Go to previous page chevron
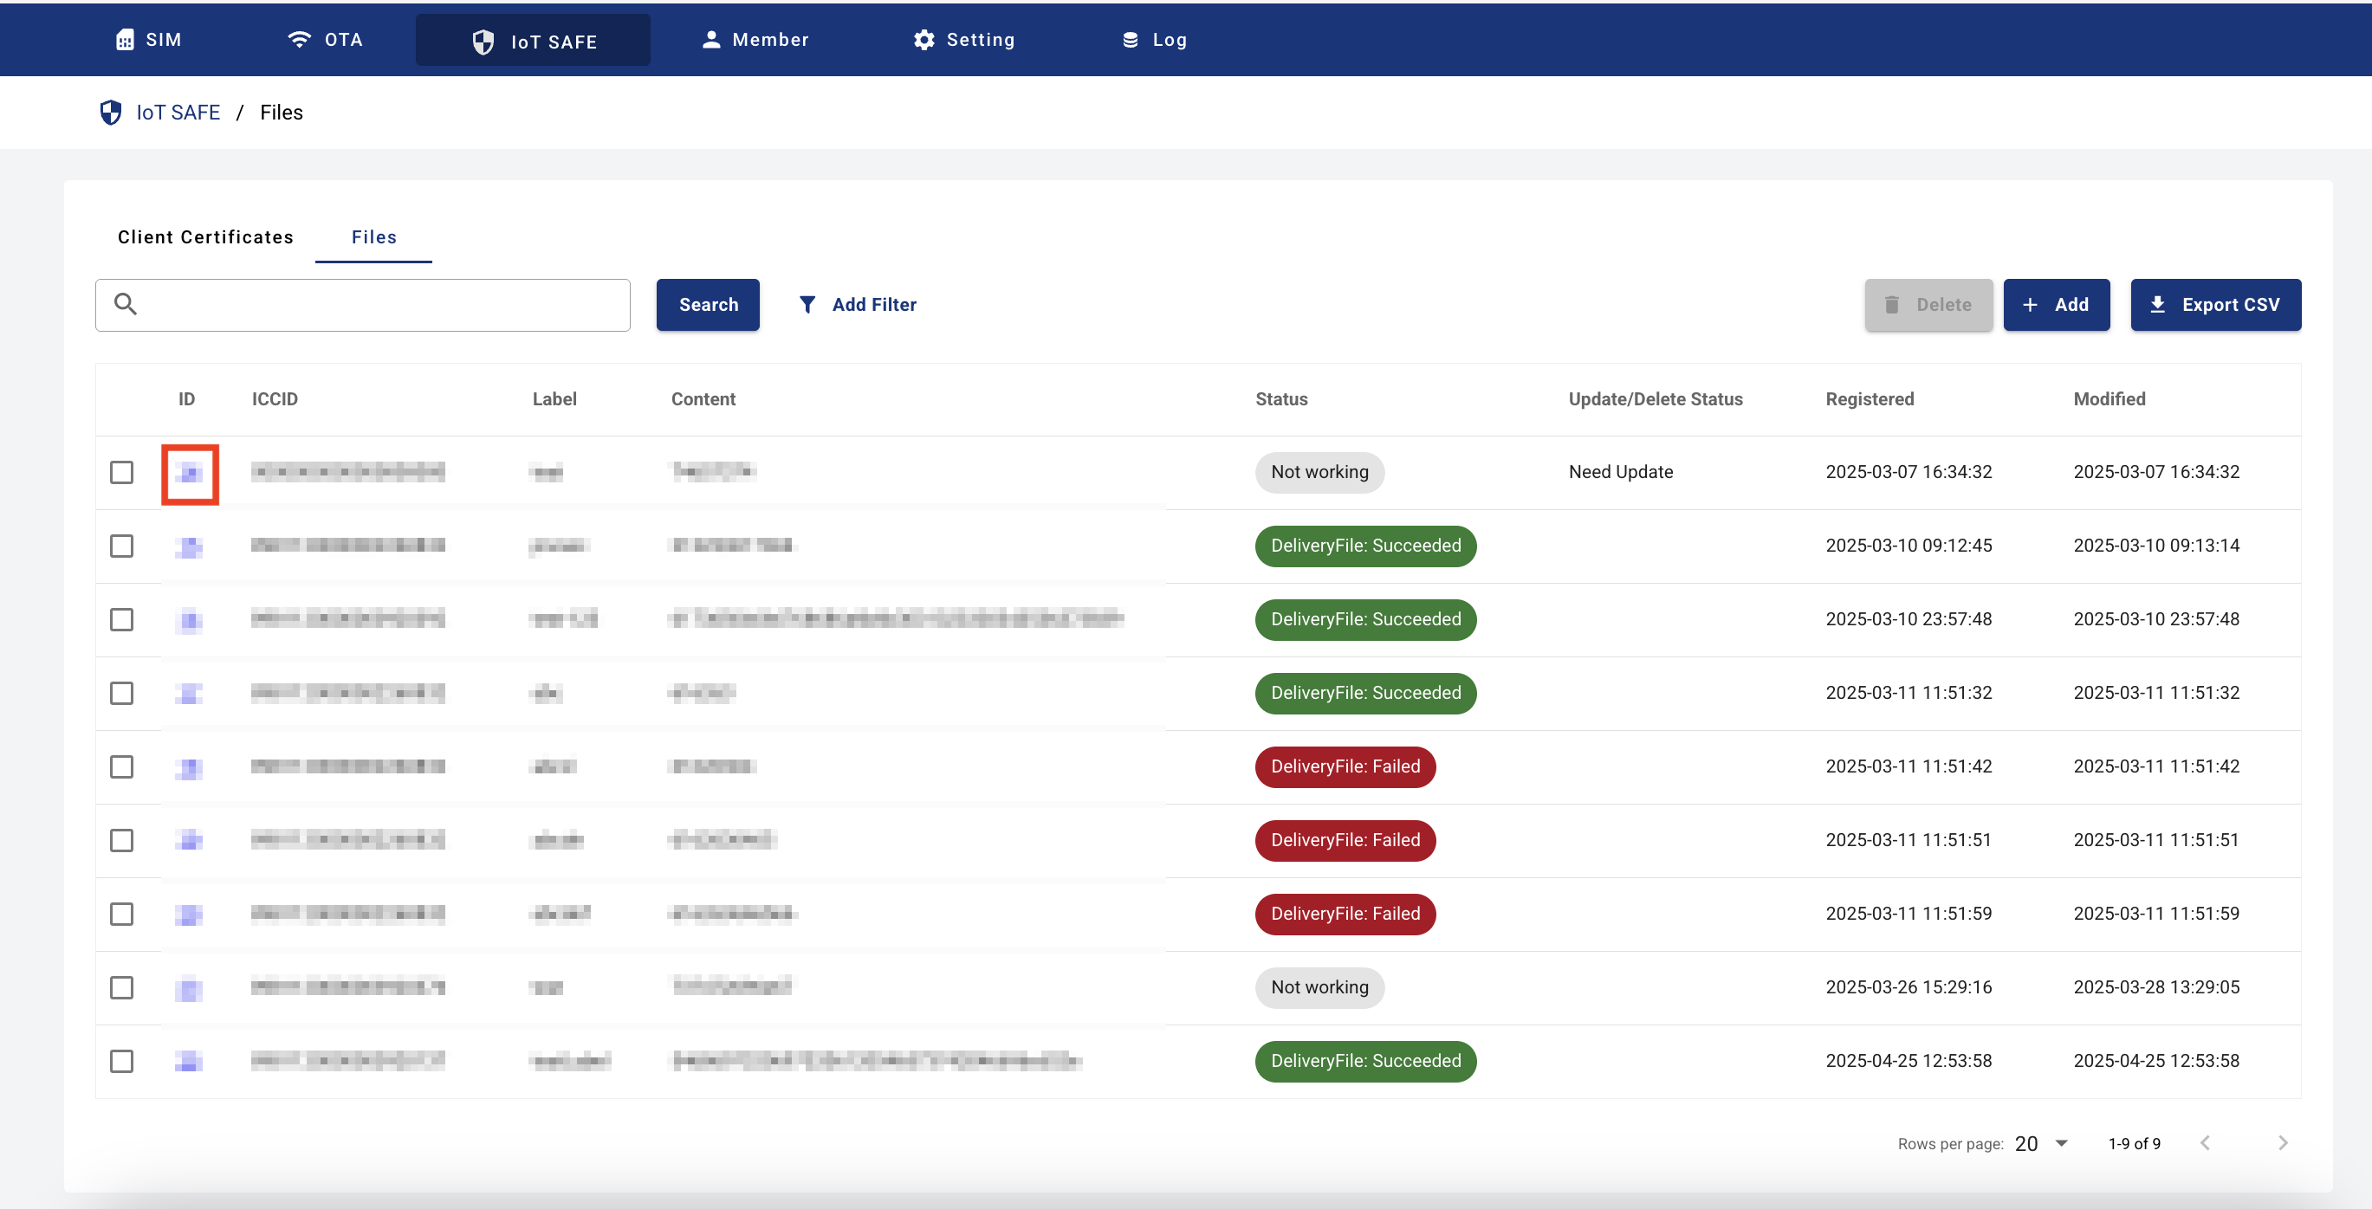Viewport: 2372px width, 1209px height. 2206,1142
